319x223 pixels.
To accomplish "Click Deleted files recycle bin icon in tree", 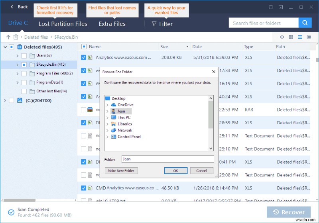I will point(20,47).
